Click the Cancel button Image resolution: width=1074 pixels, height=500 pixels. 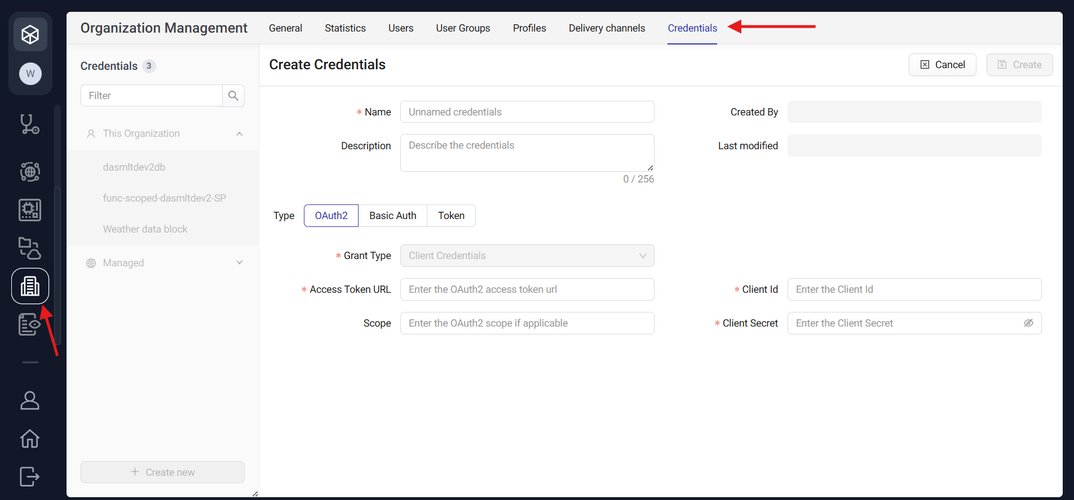[x=942, y=65]
